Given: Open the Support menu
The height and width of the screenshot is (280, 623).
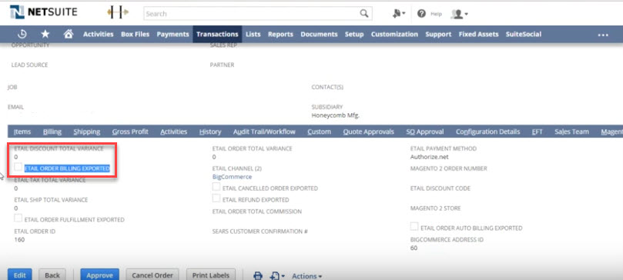Looking at the screenshot, I should point(438,35).
